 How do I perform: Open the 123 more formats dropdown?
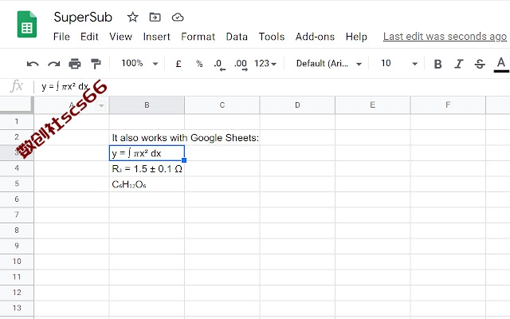coord(265,64)
